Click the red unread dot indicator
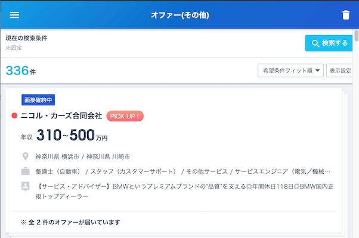Image resolution: width=359 pixels, height=238 pixels. pos(15,116)
